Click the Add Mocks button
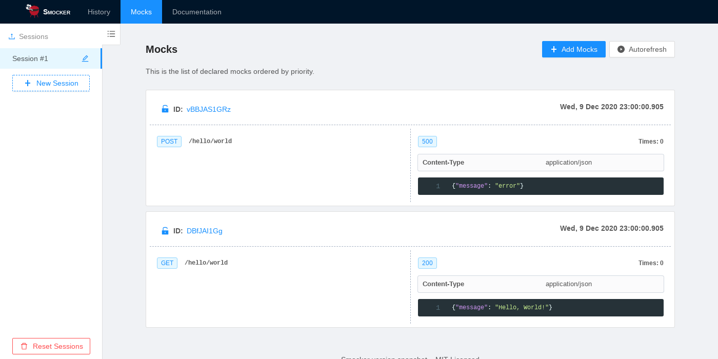718x359 pixels. tap(573, 49)
